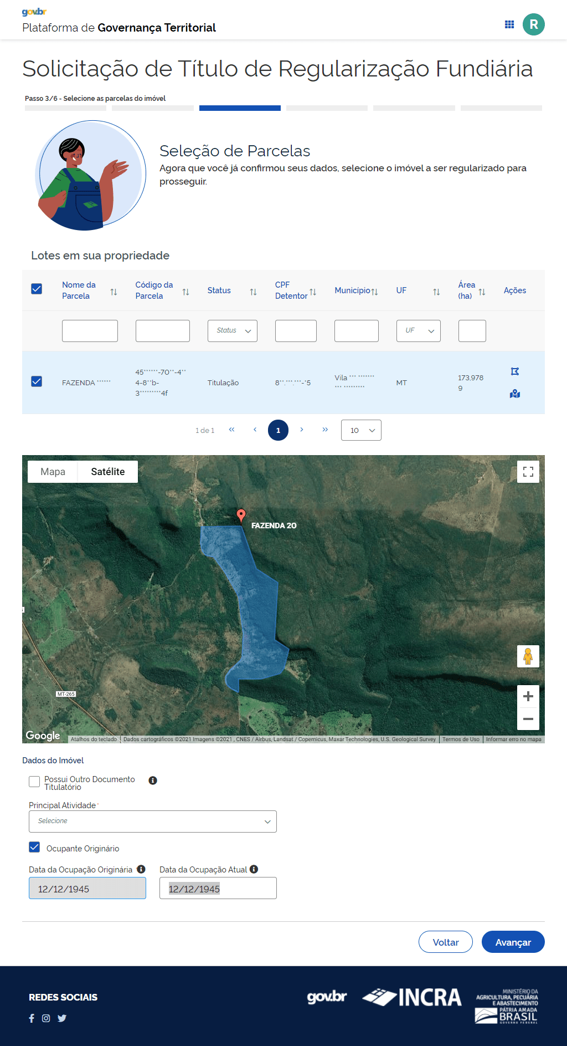Click the user avatar R icon
The width and height of the screenshot is (567, 1046).
(533, 24)
